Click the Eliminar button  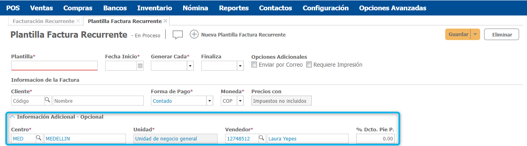[x=502, y=35]
